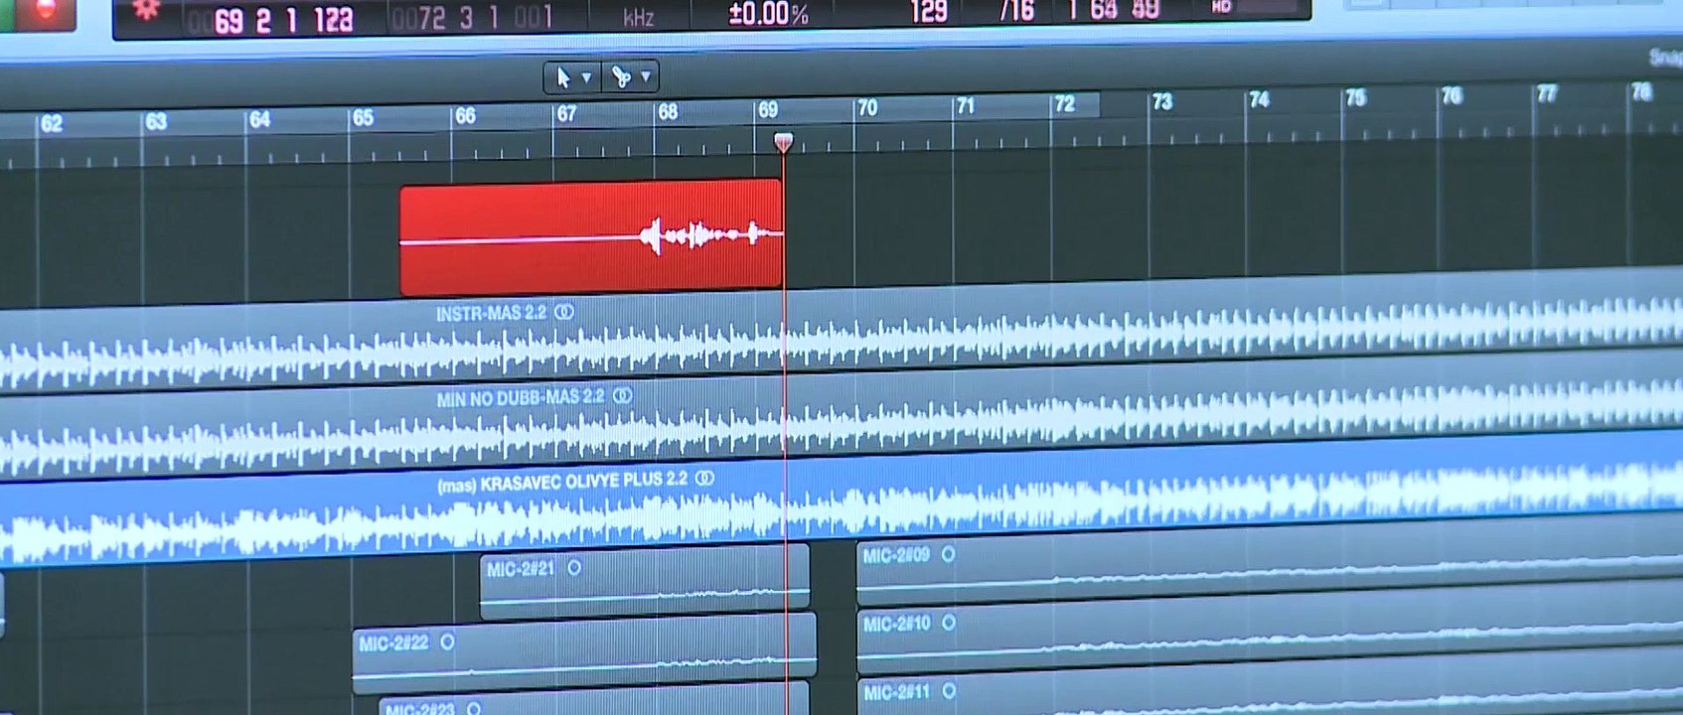Open the alternate tool dropdown arrow
The height and width of the screenshot is (715, 1683).
click(646, 76)
